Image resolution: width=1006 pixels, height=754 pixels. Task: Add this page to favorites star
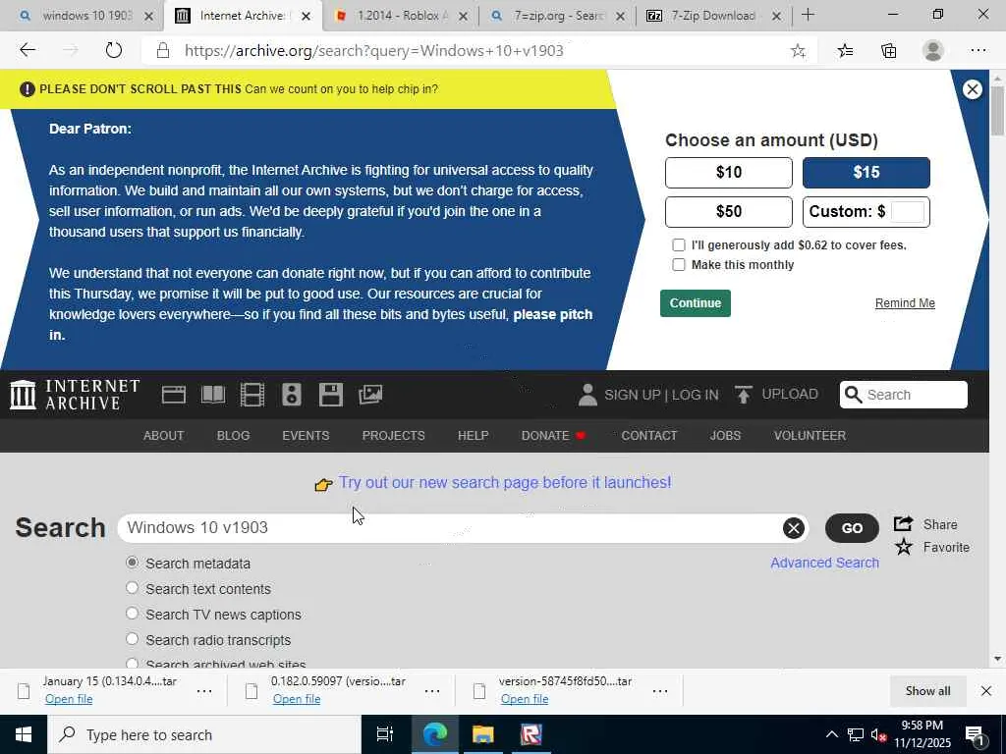798,51
